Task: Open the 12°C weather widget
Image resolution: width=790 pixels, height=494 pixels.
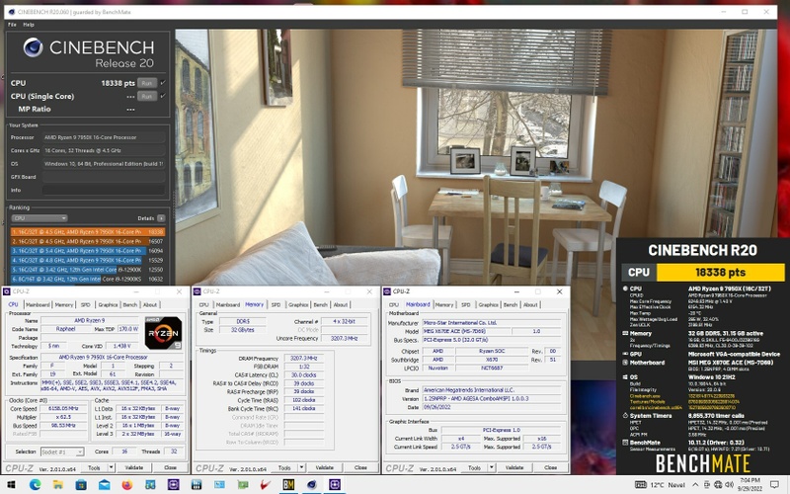Action: [668, 485]
